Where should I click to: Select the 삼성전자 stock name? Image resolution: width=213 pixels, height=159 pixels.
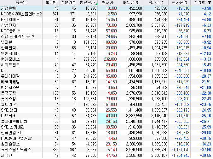[x=9, y=25]
